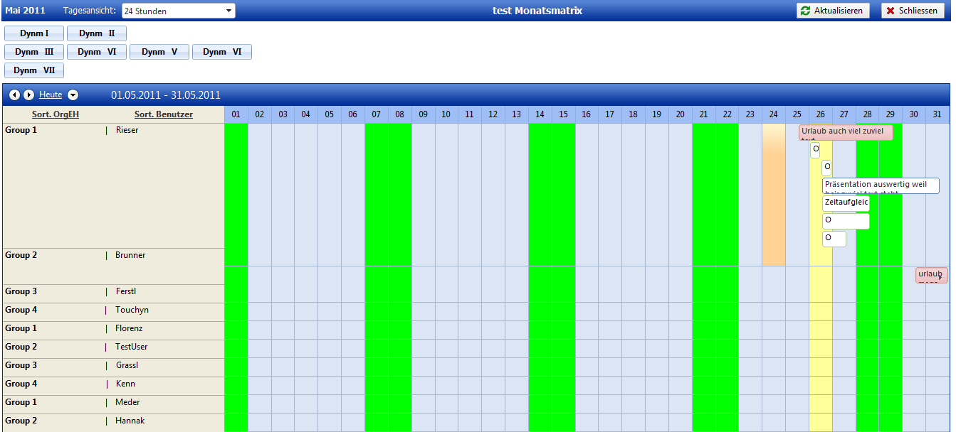Click day header 31

(937, 114)
